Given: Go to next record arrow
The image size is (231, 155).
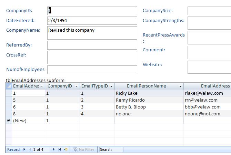Looking at the screenshot, I should click(54, 149).
